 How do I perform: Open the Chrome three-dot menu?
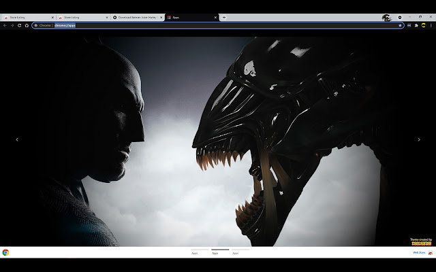pyautogui.click(x=431, y=26)
